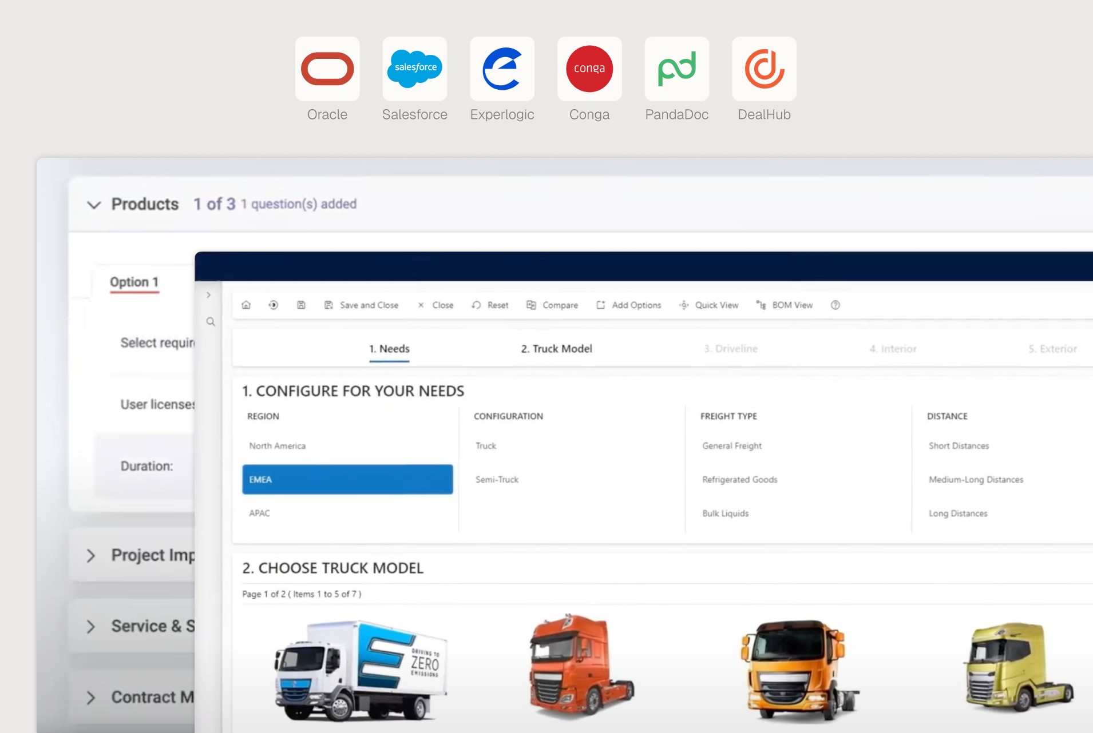The image size is (1093, 733).
Task: Select the Experlogic logo icon
Action: (502, 69)
